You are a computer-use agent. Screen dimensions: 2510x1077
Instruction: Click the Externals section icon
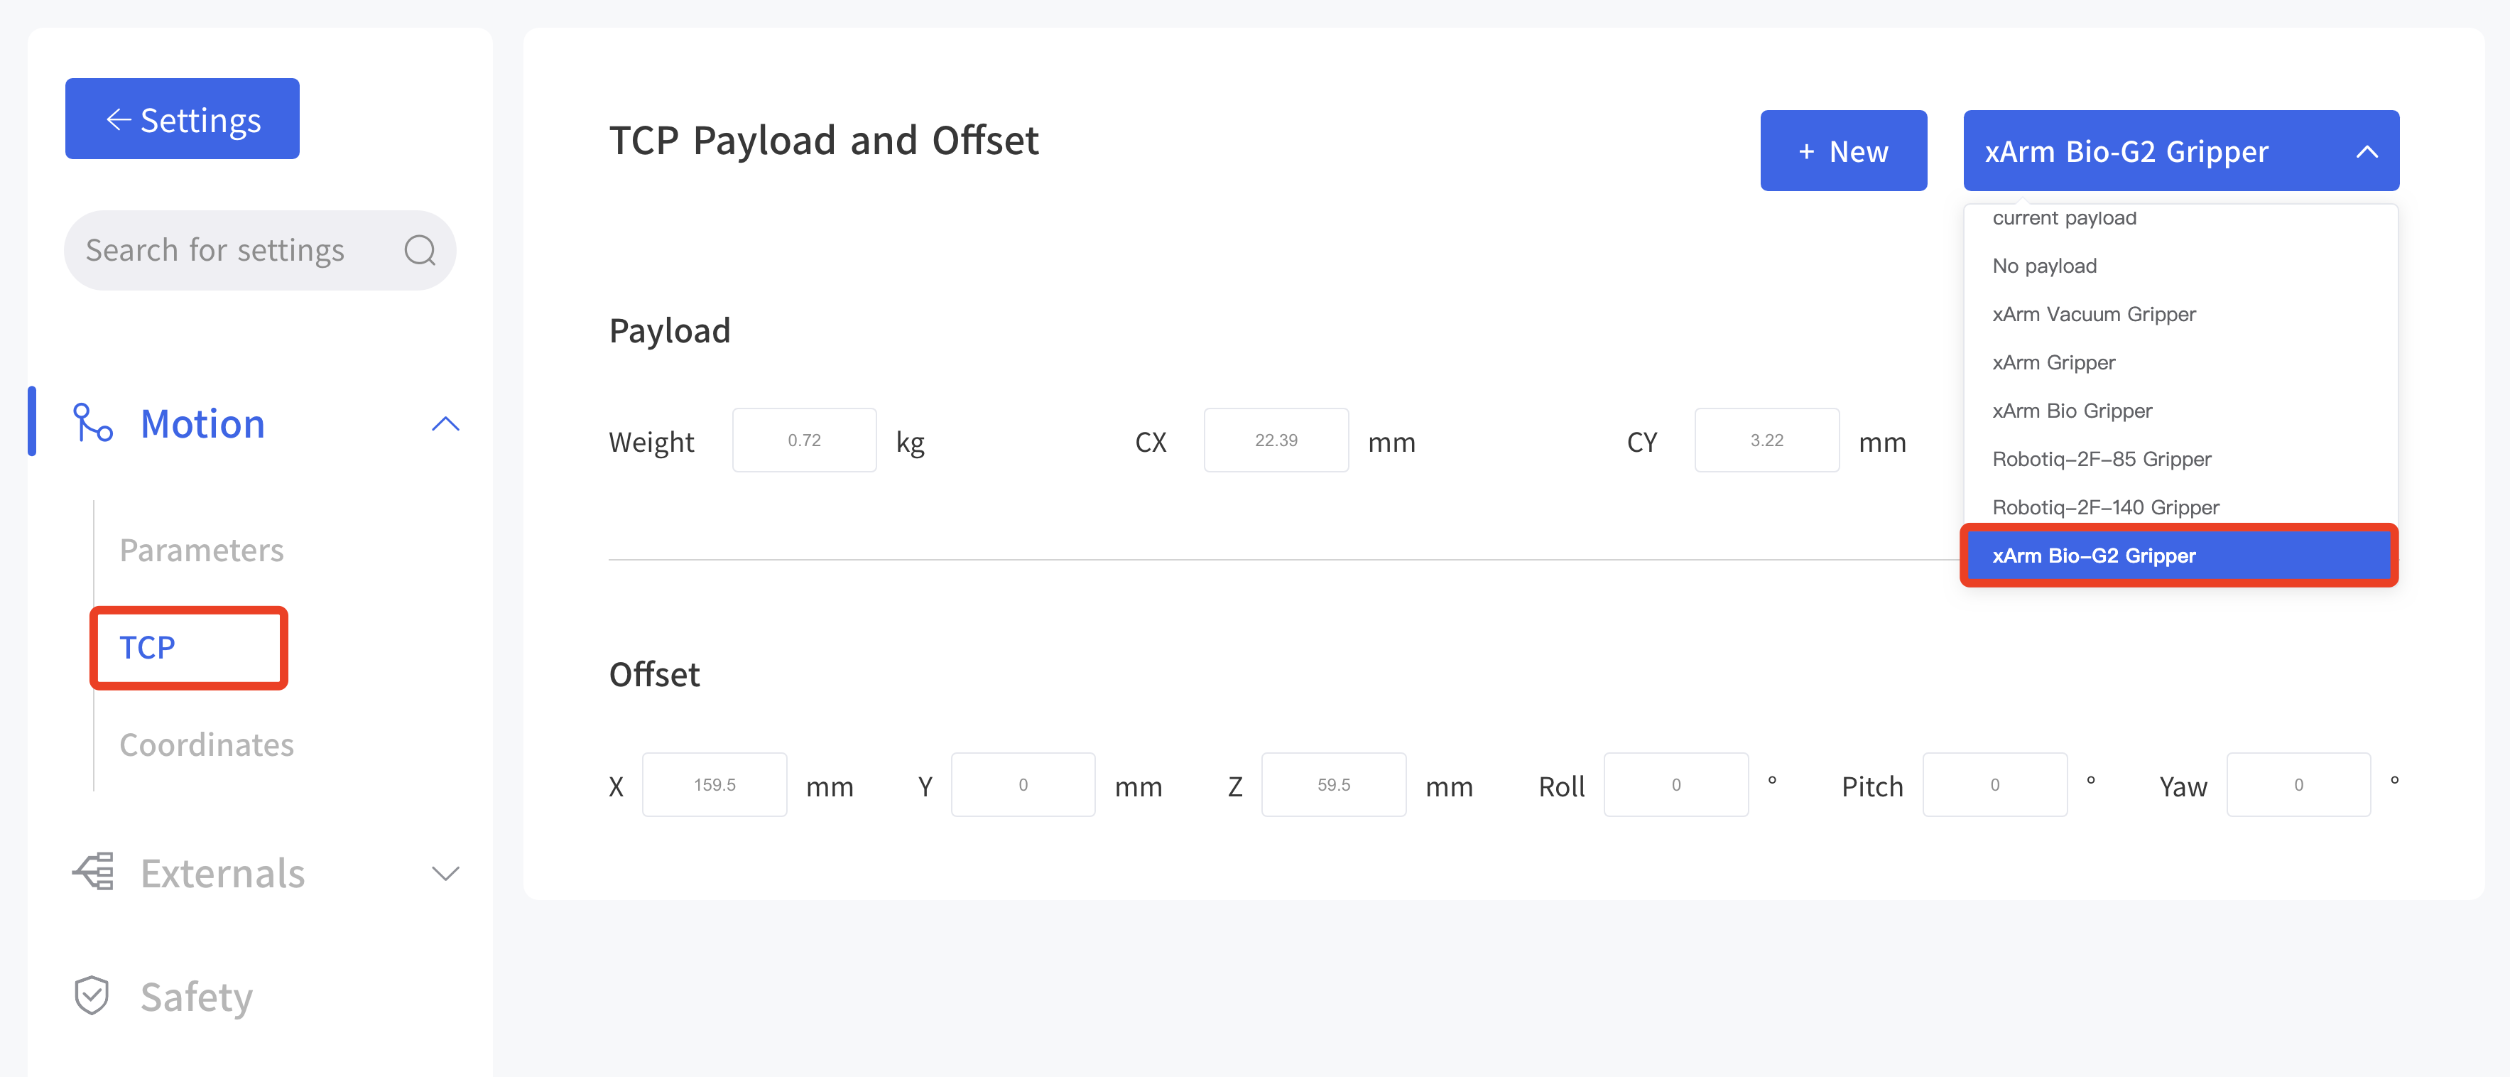pos(94,872)
